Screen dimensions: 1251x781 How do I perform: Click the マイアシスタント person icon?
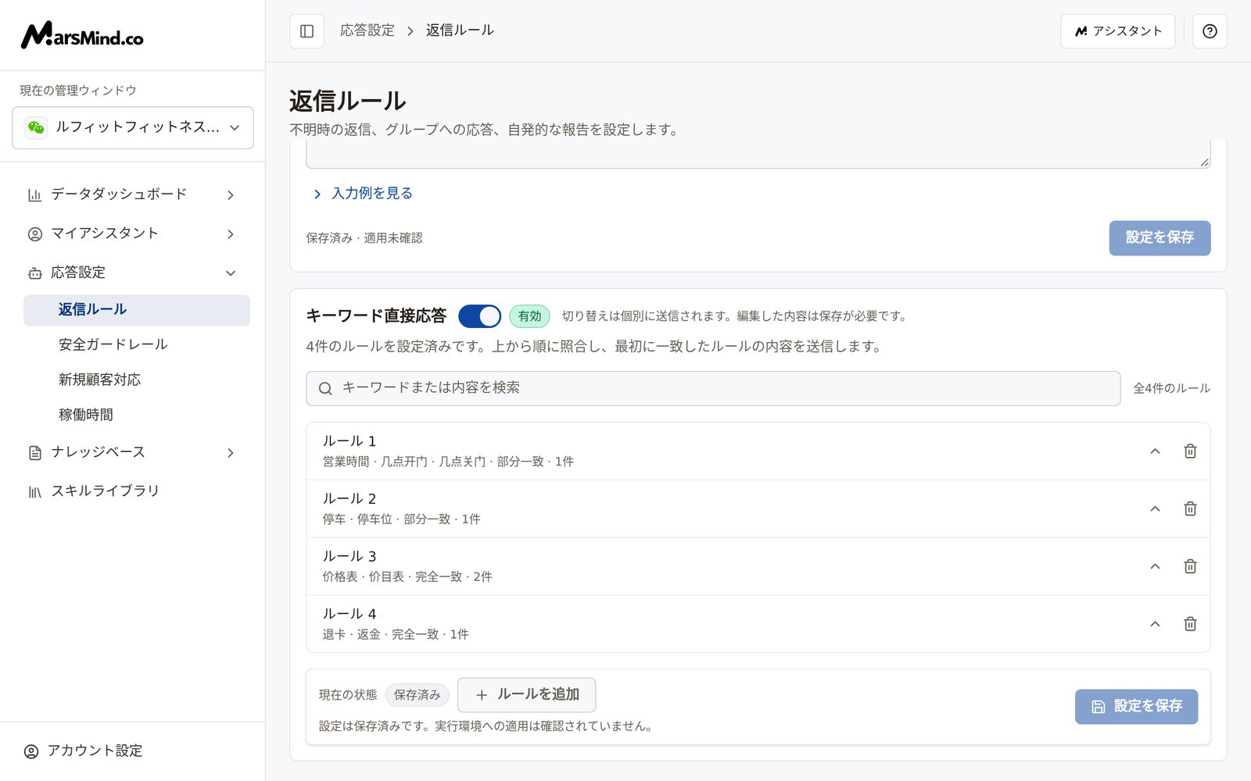pyautogui.click(x=34, y=234)
